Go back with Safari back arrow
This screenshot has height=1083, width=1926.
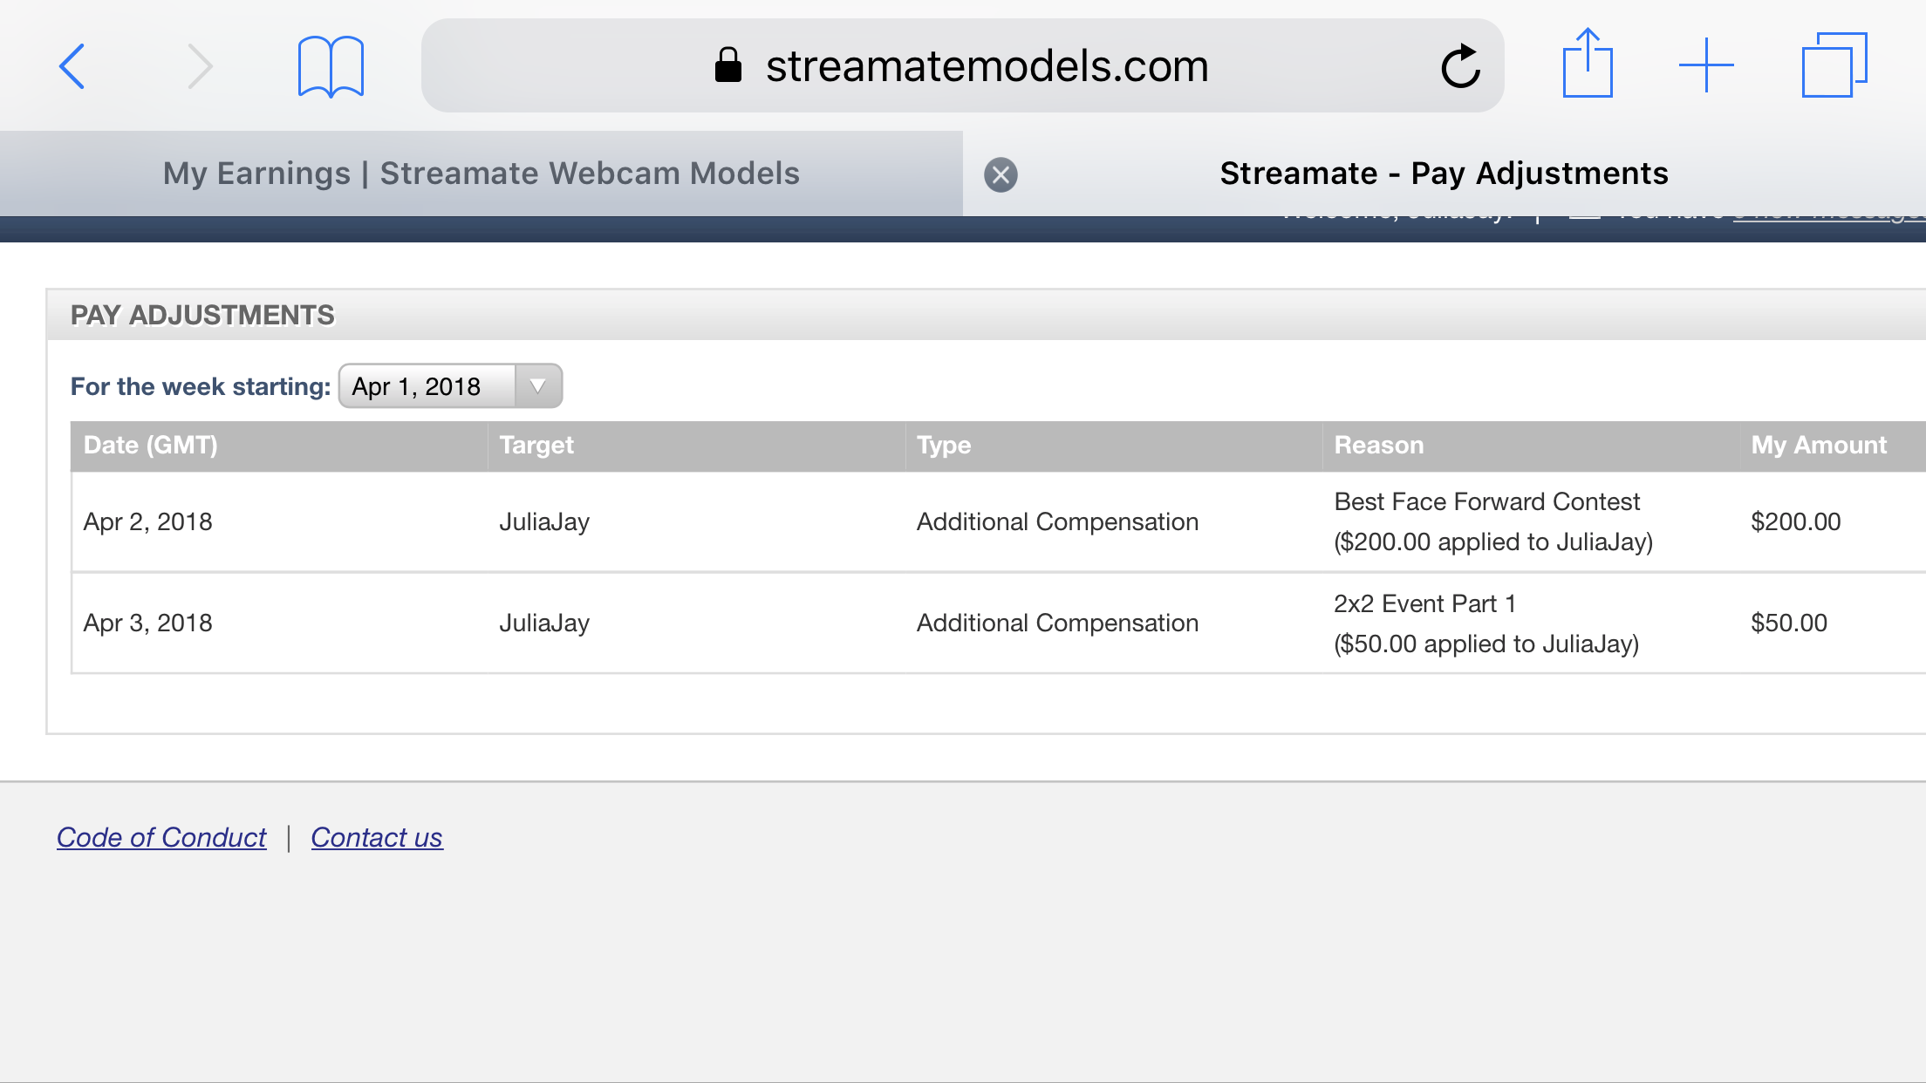[x=72, y=66]
